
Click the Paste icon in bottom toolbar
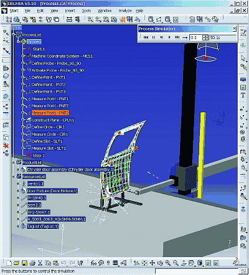(x=55, y=263)
